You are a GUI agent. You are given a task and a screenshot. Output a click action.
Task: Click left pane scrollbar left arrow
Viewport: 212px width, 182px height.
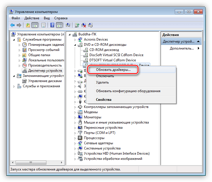[x=13, y=162]
